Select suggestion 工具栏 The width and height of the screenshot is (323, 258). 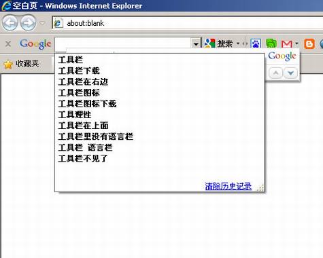pyautogui.click(x=160, y=60)
